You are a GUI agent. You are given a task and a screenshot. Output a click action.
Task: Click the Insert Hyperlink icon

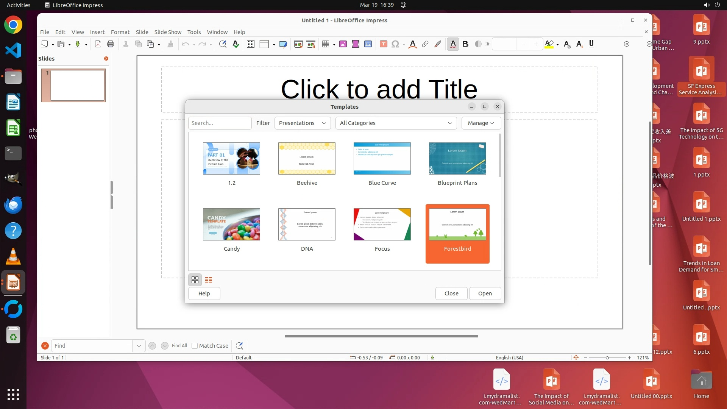coord(425,44)
